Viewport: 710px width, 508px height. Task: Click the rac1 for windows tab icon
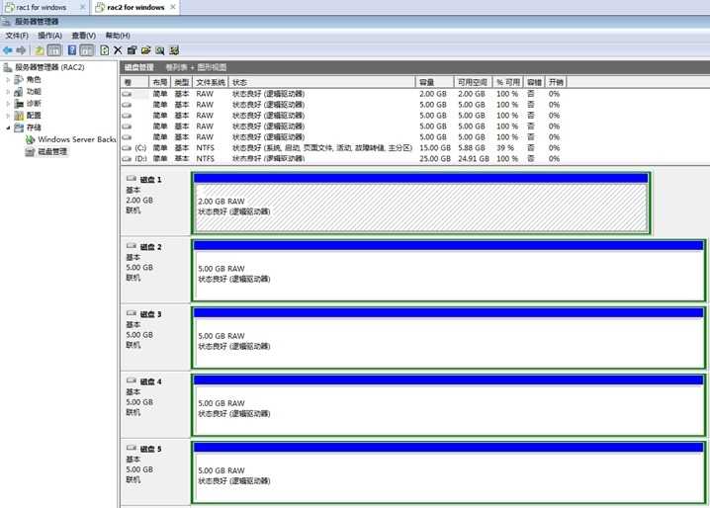click(9, 7)
